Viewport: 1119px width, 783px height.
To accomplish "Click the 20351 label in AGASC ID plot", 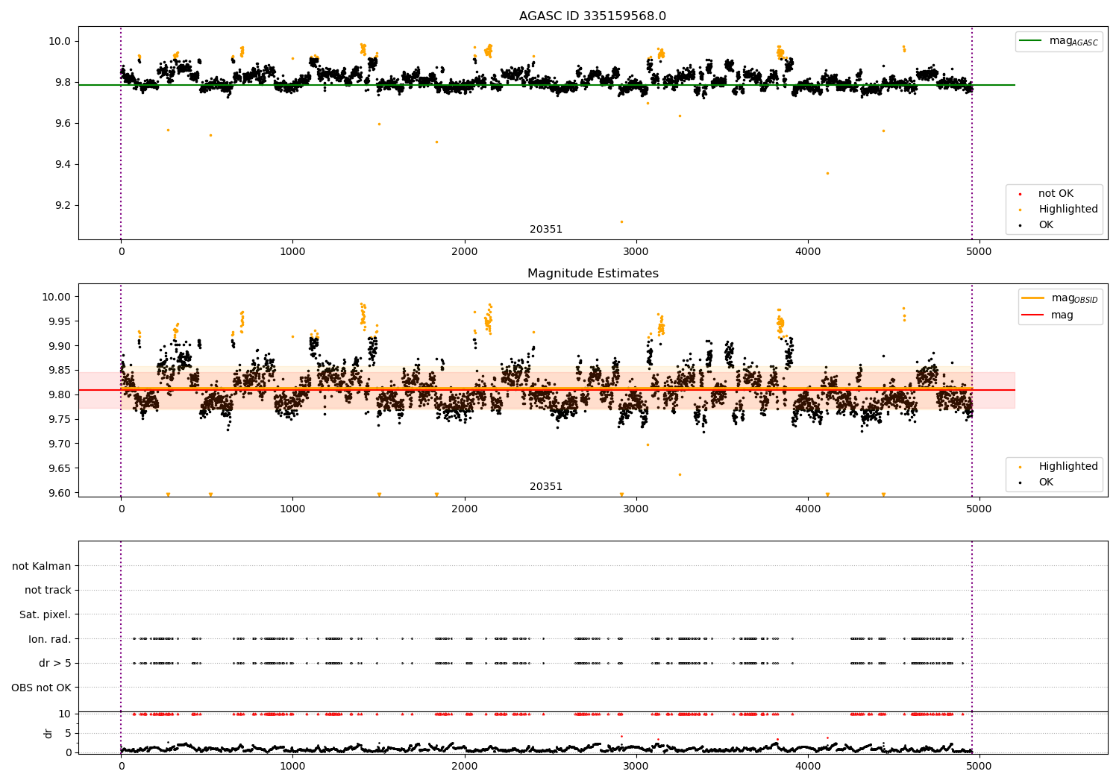I will coord(546,230).
